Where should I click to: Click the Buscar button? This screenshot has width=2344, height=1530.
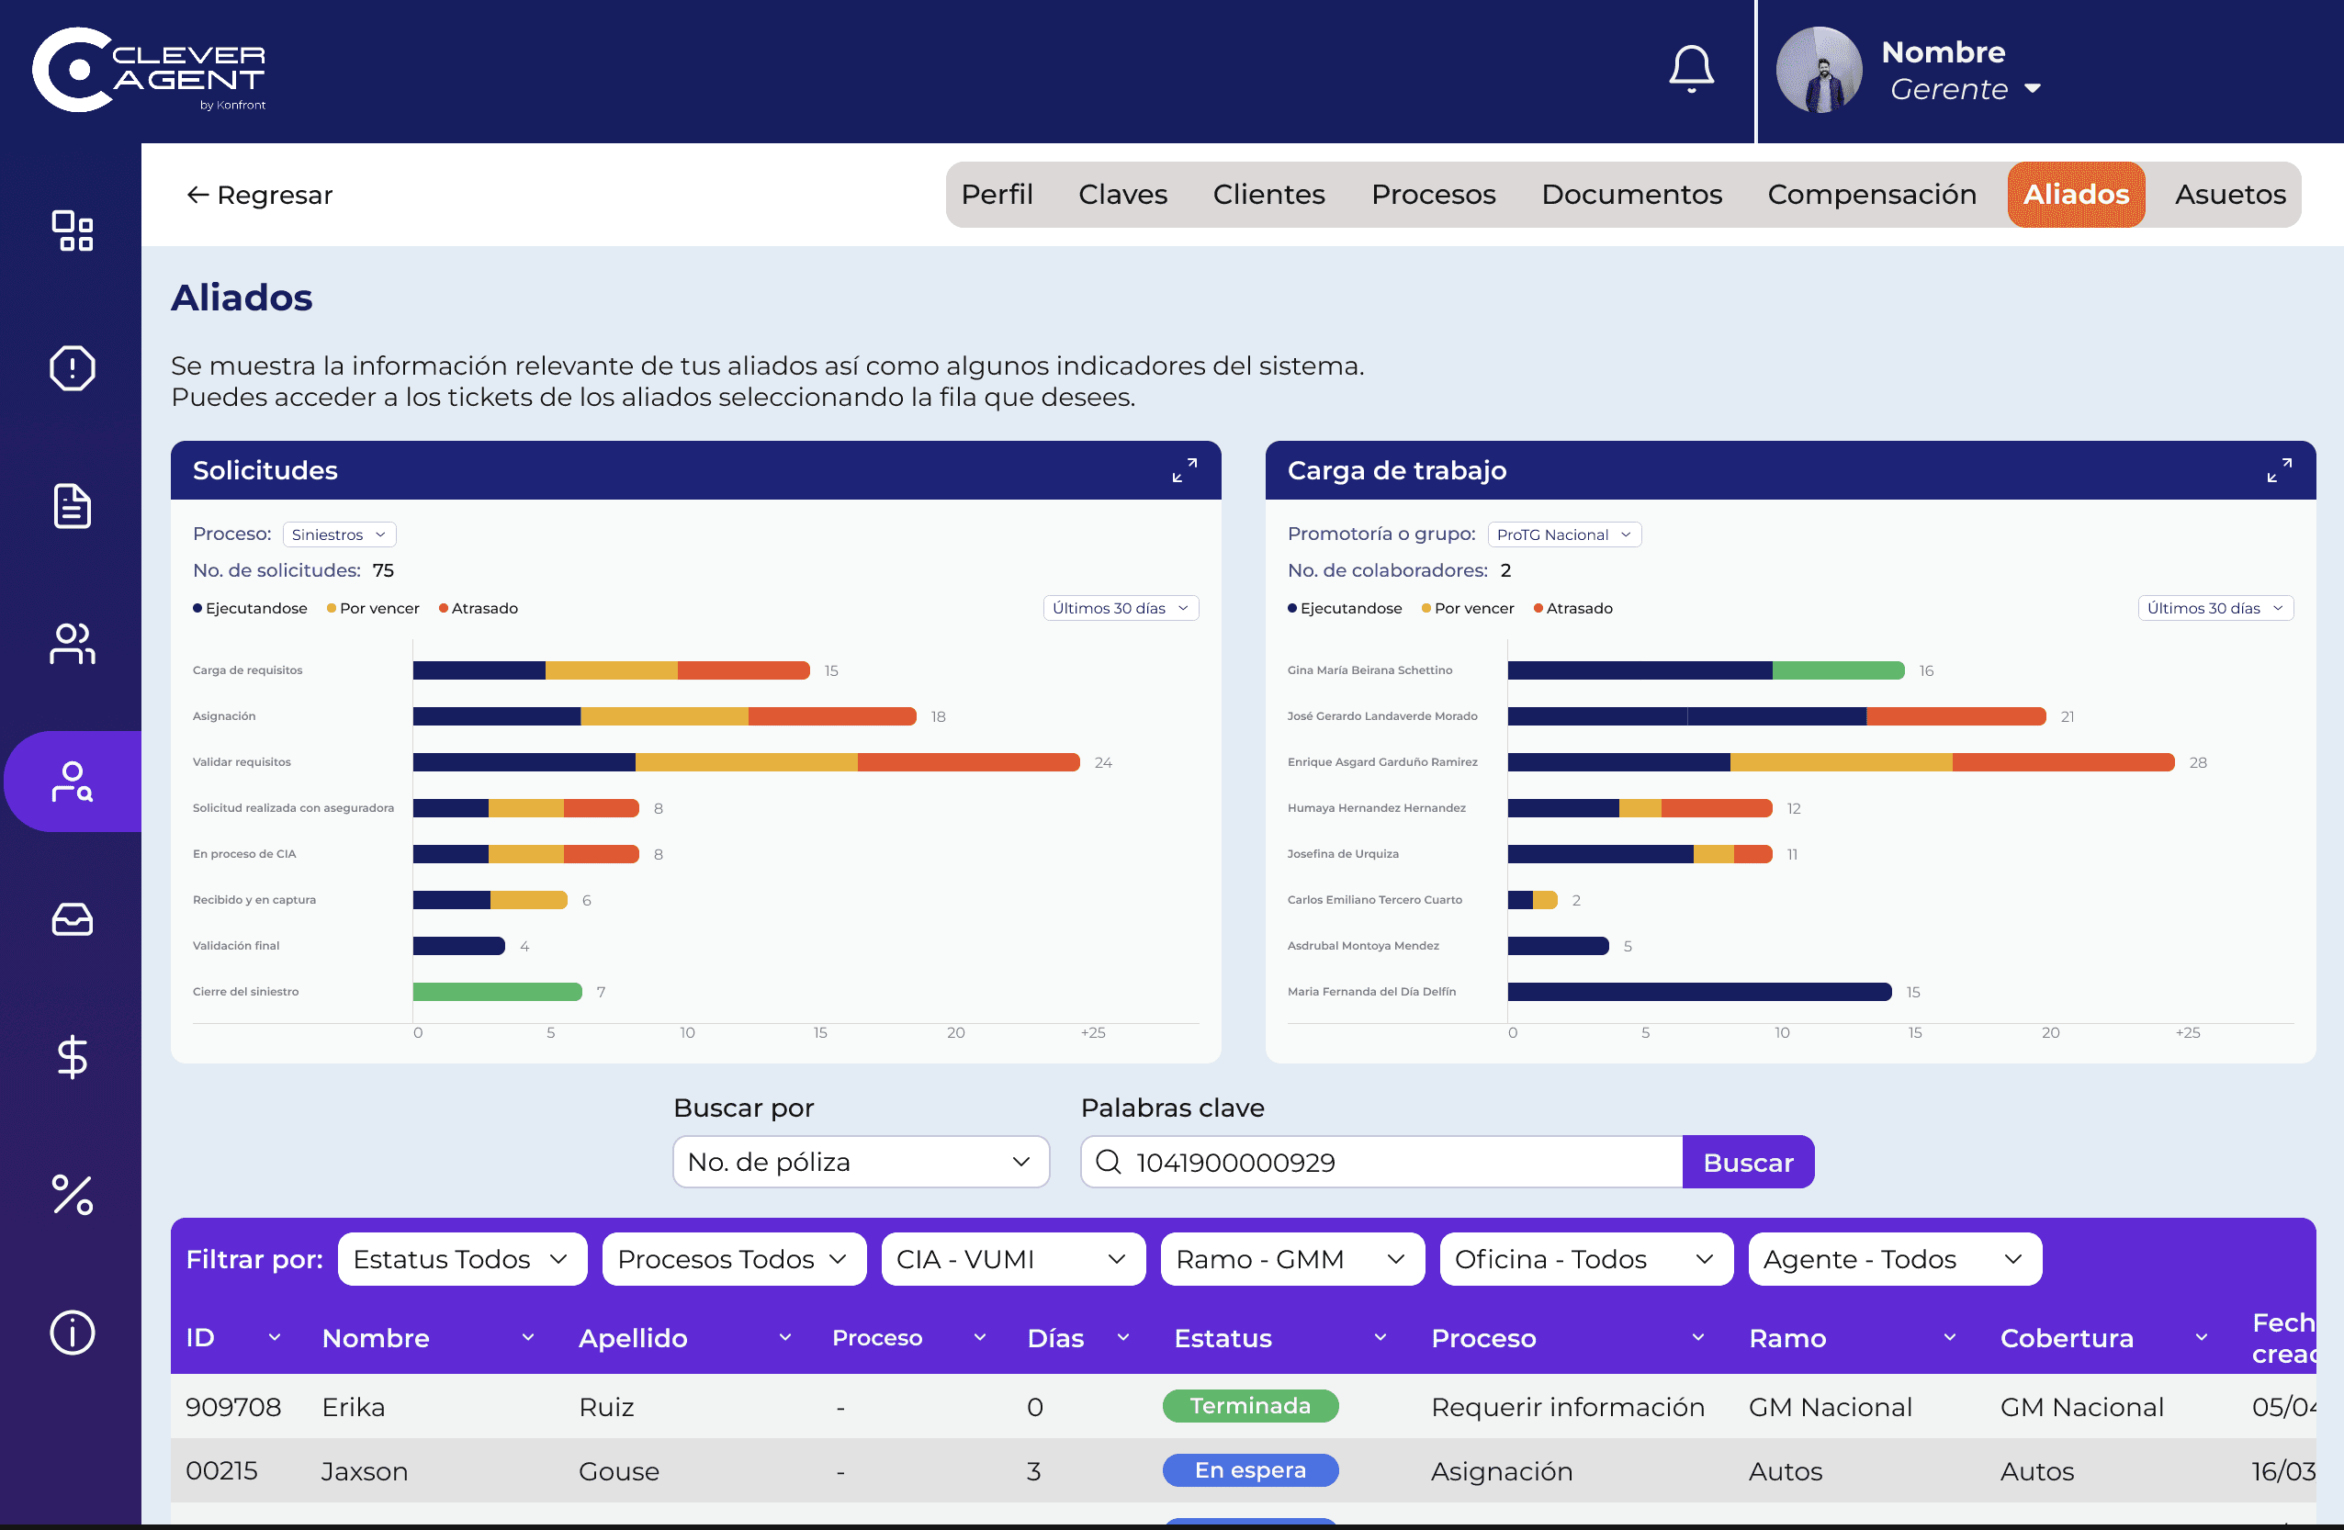1748,1162
